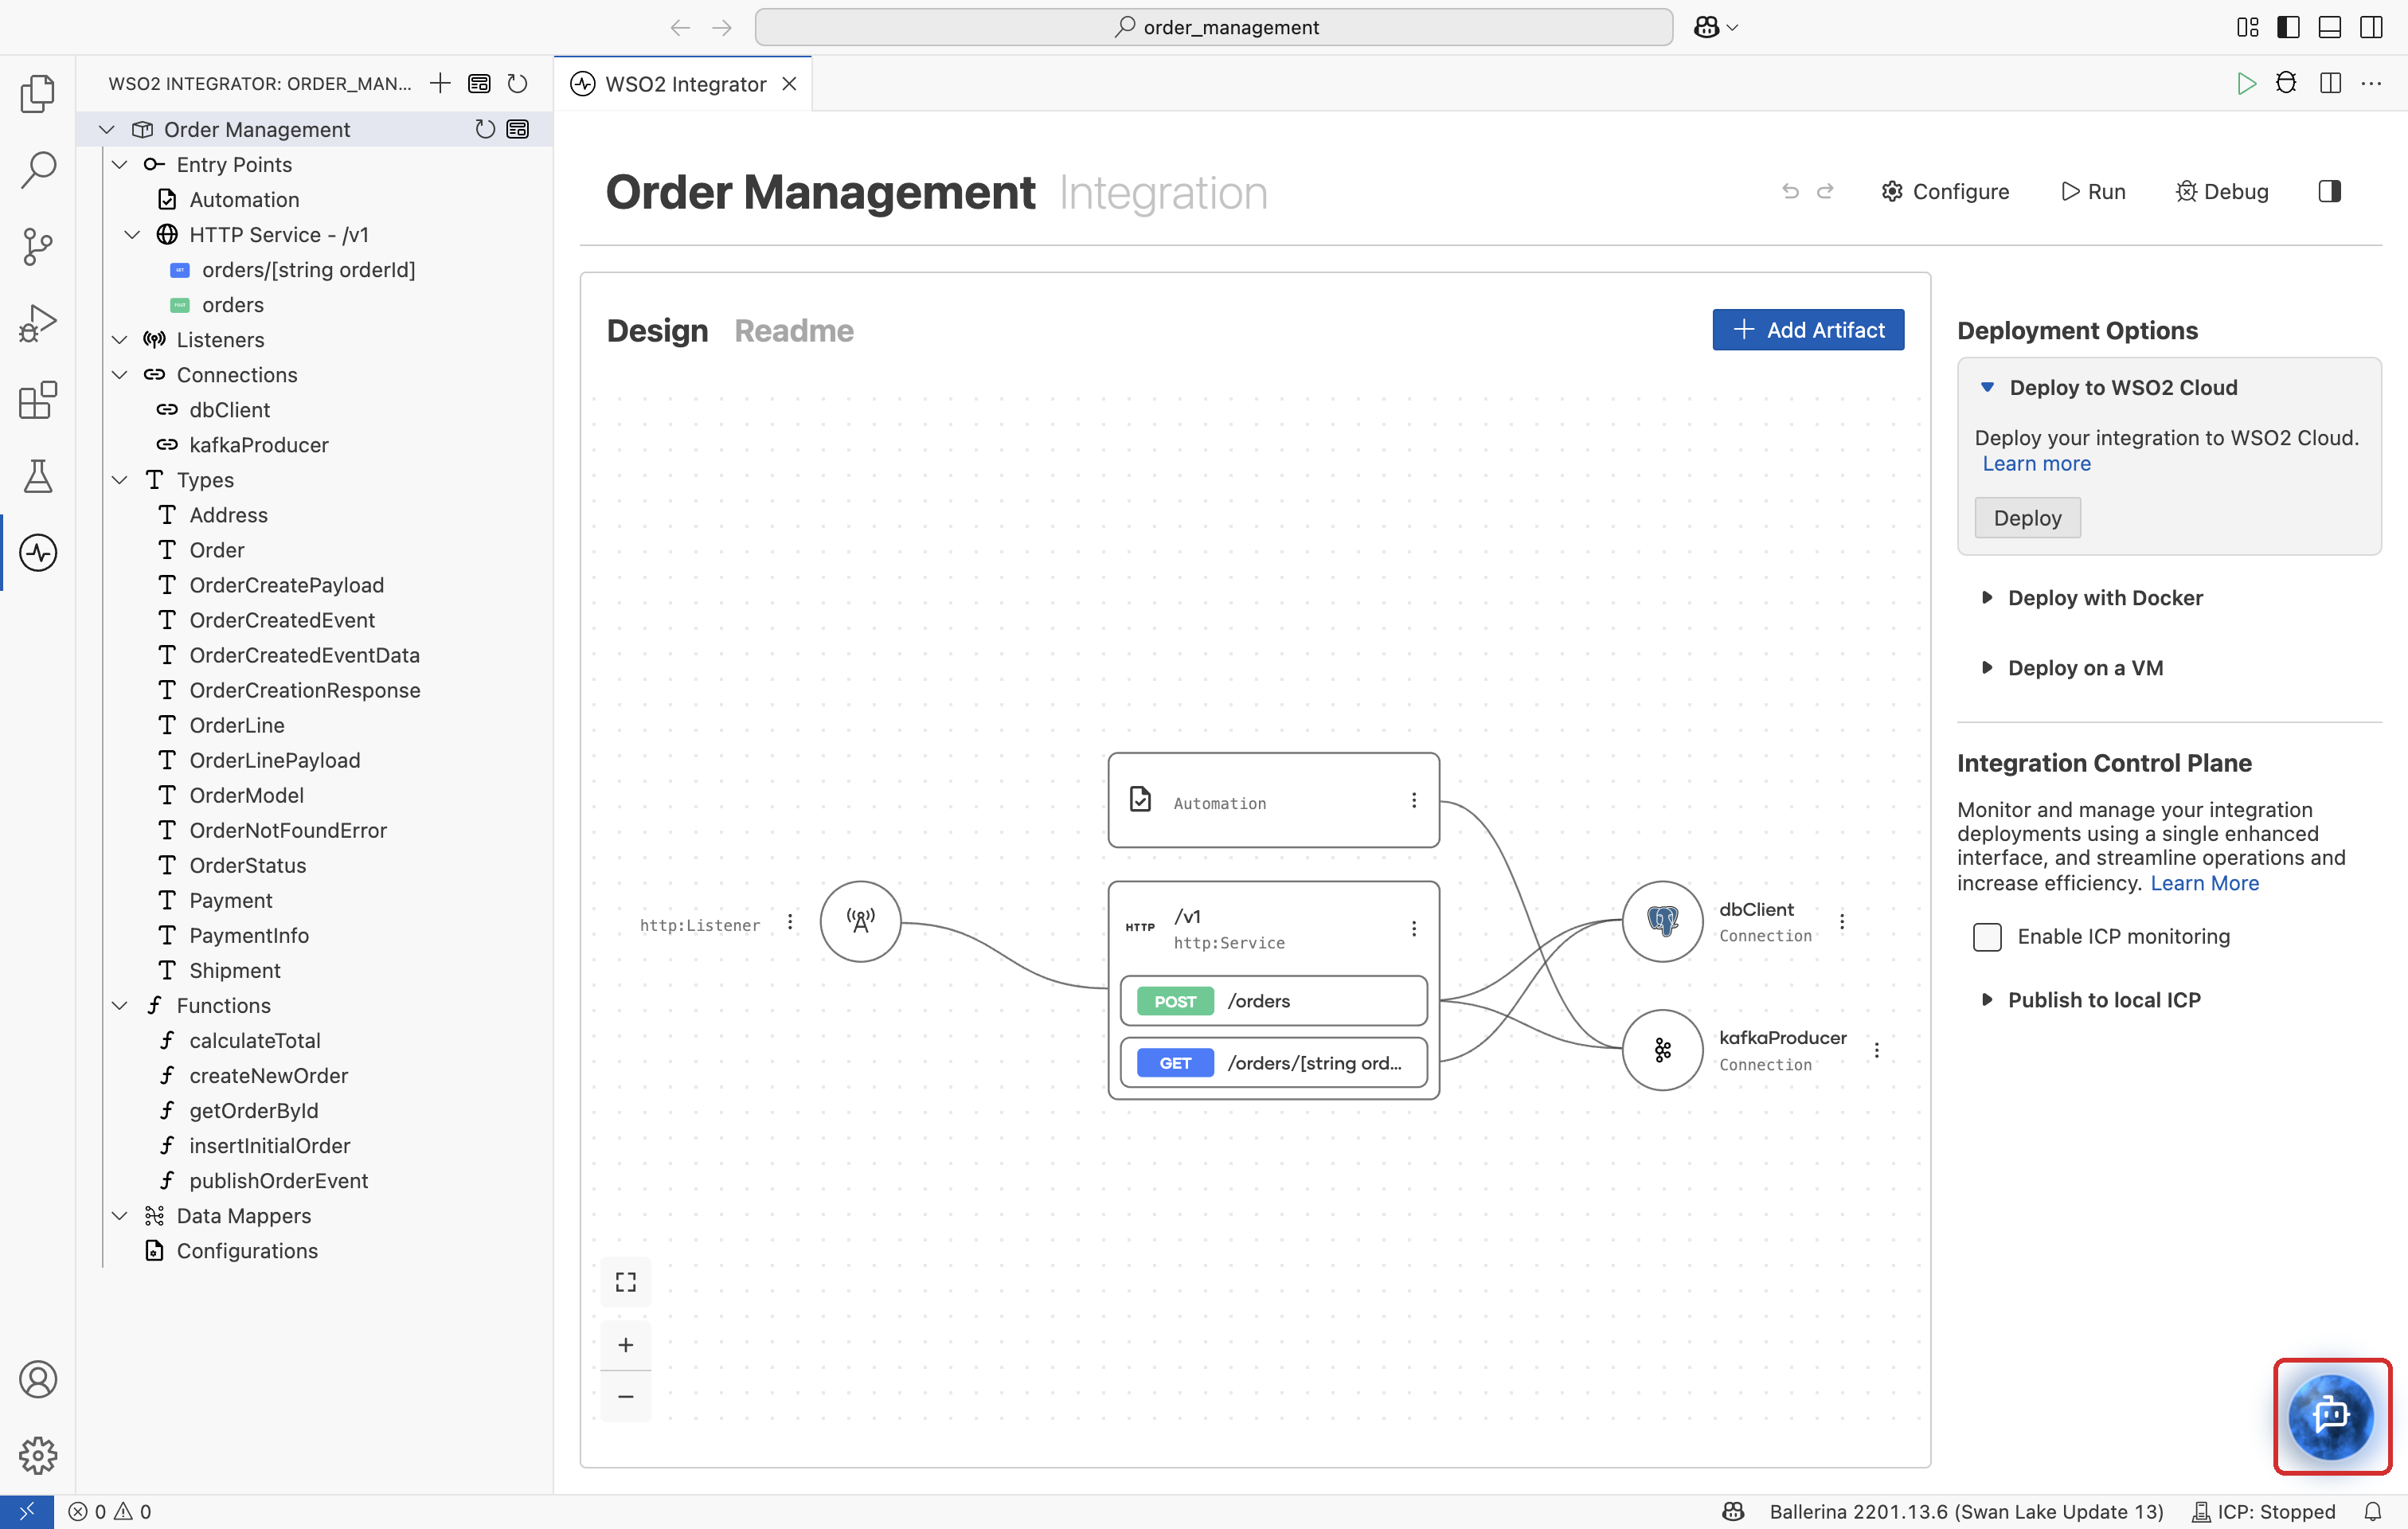Toggle the bottom panel layout icon
The image size is (2408, 1529).
click(2329, 27)
